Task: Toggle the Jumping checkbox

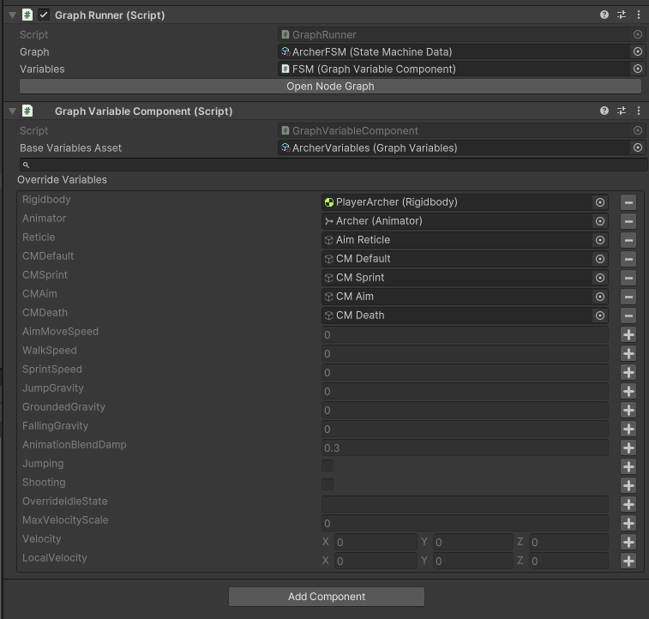Action: [x=328, y=466]
